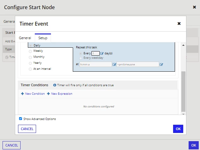200x150 pixels.
Task: Toggle Show Advanced Options checkbox
Action: tap(20, 119)
